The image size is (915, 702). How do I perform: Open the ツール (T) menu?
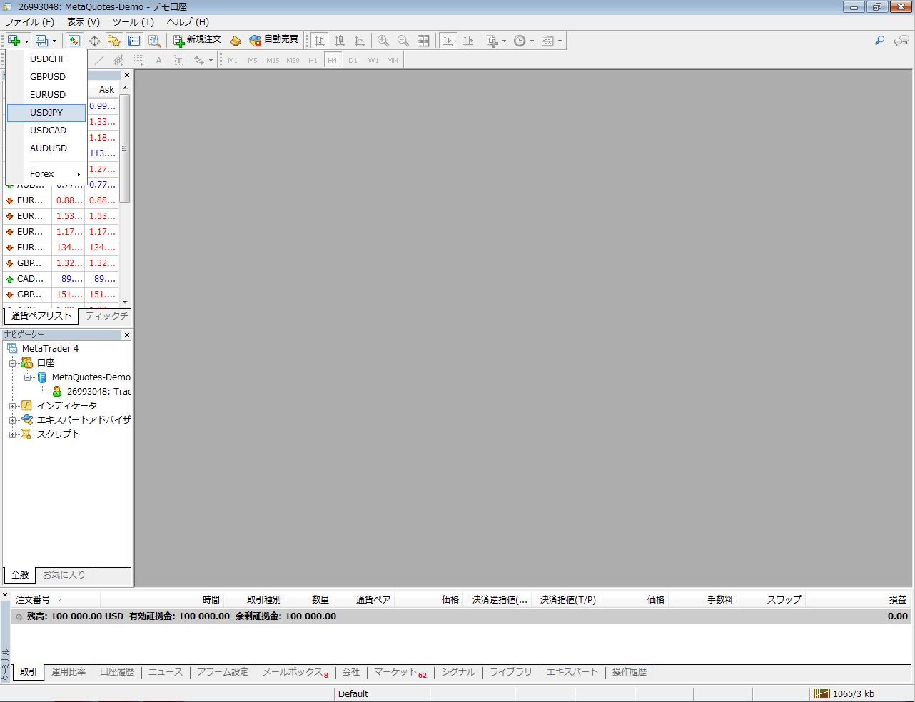pyautogui.click(x=133, y=21)
